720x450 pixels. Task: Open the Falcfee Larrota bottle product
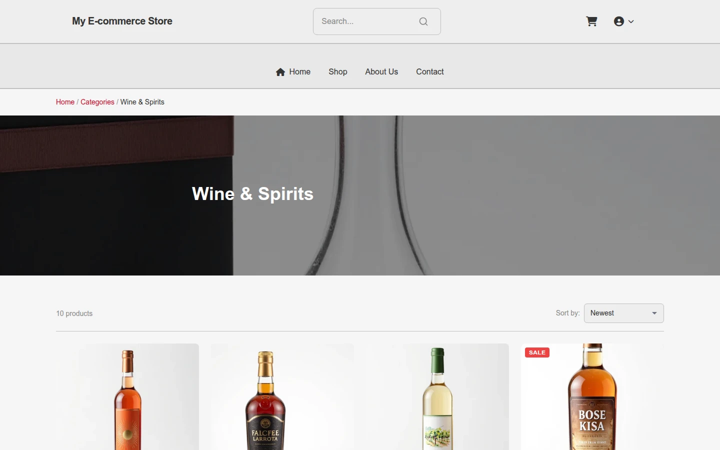point(282,396)
